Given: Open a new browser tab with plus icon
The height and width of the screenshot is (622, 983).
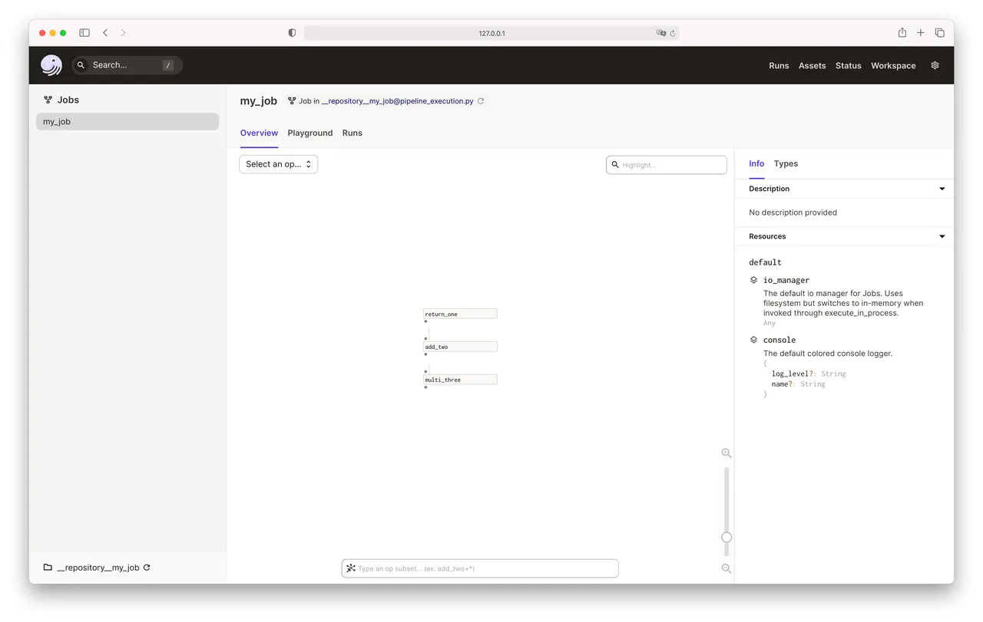Looking at the screenshot, I should [x=921, y=33].
